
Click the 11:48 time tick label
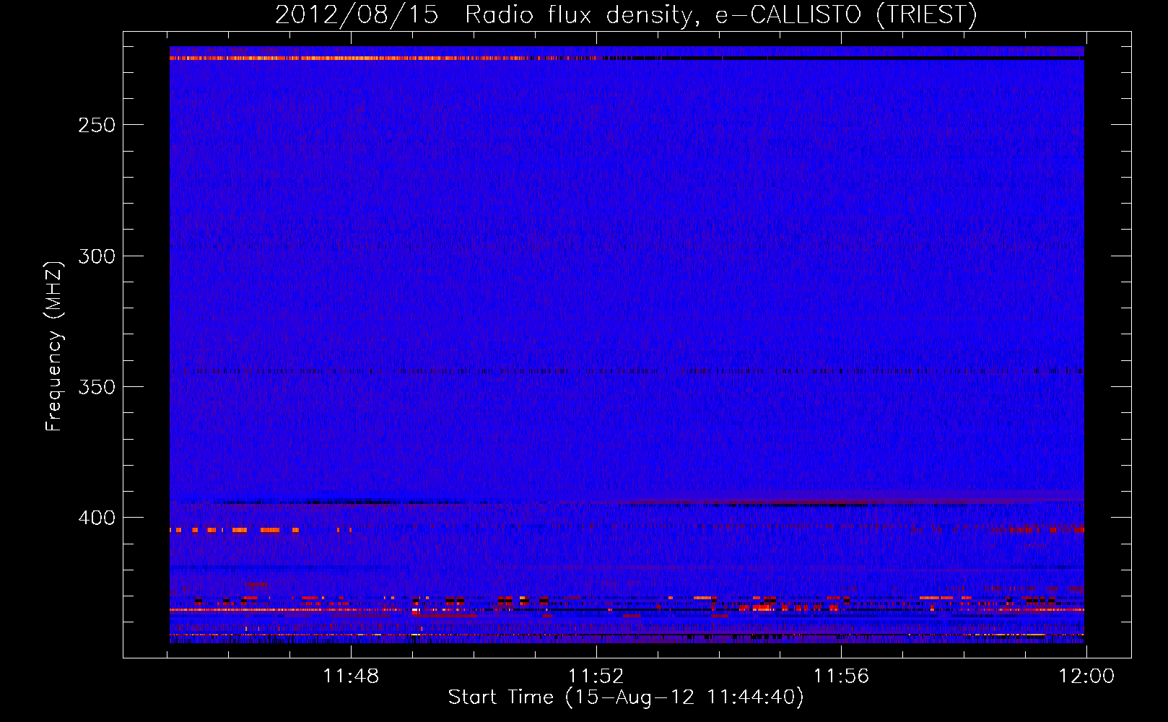(351, 677)
